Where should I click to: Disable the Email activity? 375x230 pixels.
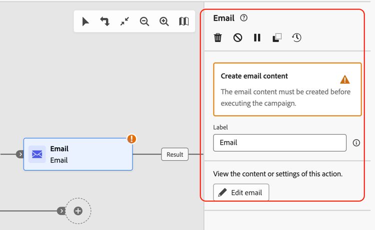tap(237, 38)
